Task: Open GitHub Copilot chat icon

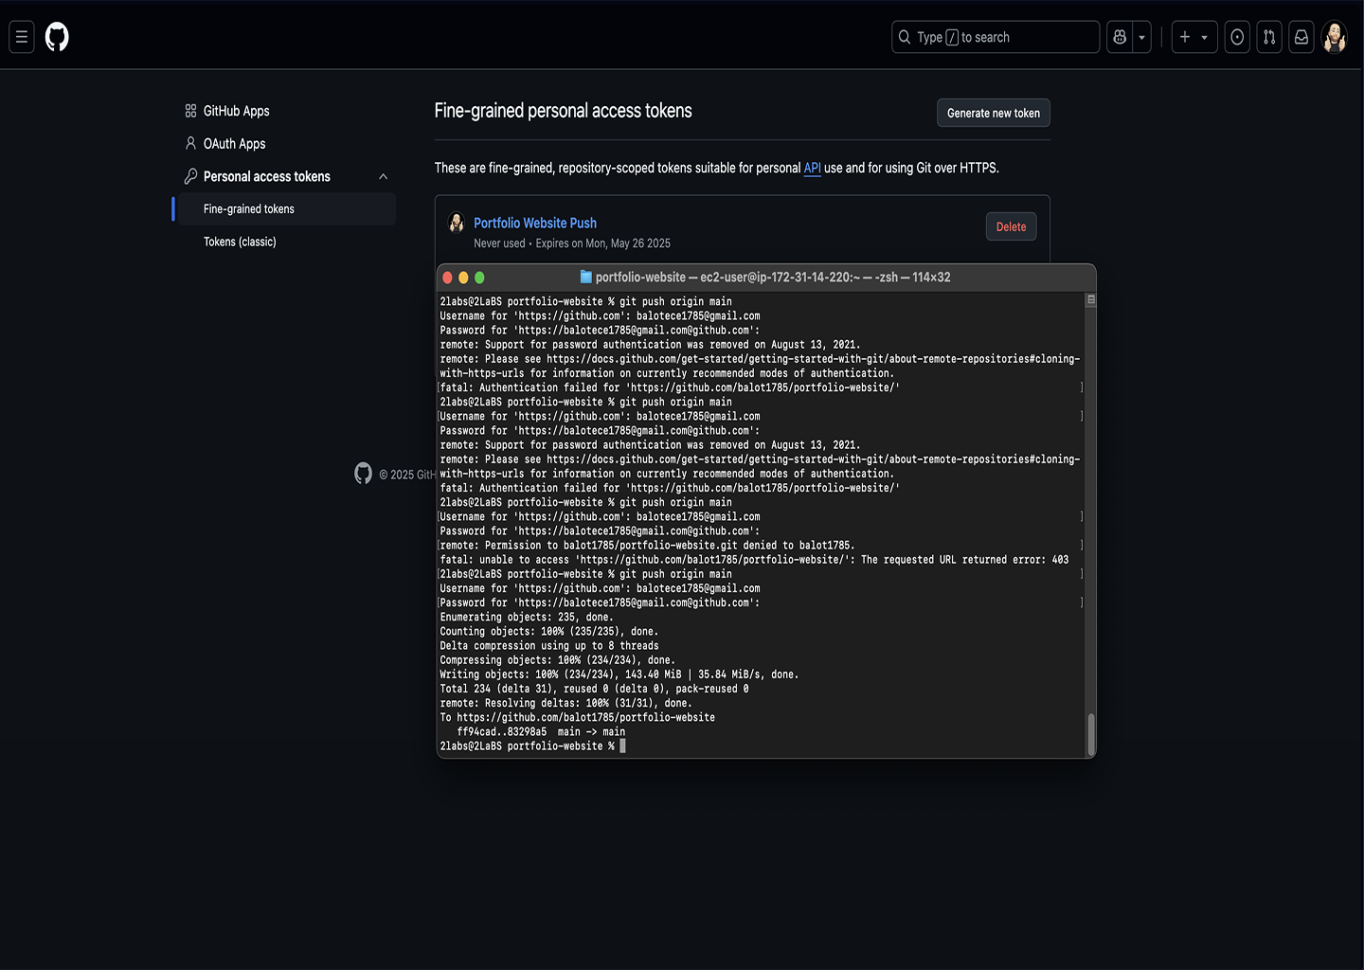Action: pyautogui.click(x=1120, y=37)
